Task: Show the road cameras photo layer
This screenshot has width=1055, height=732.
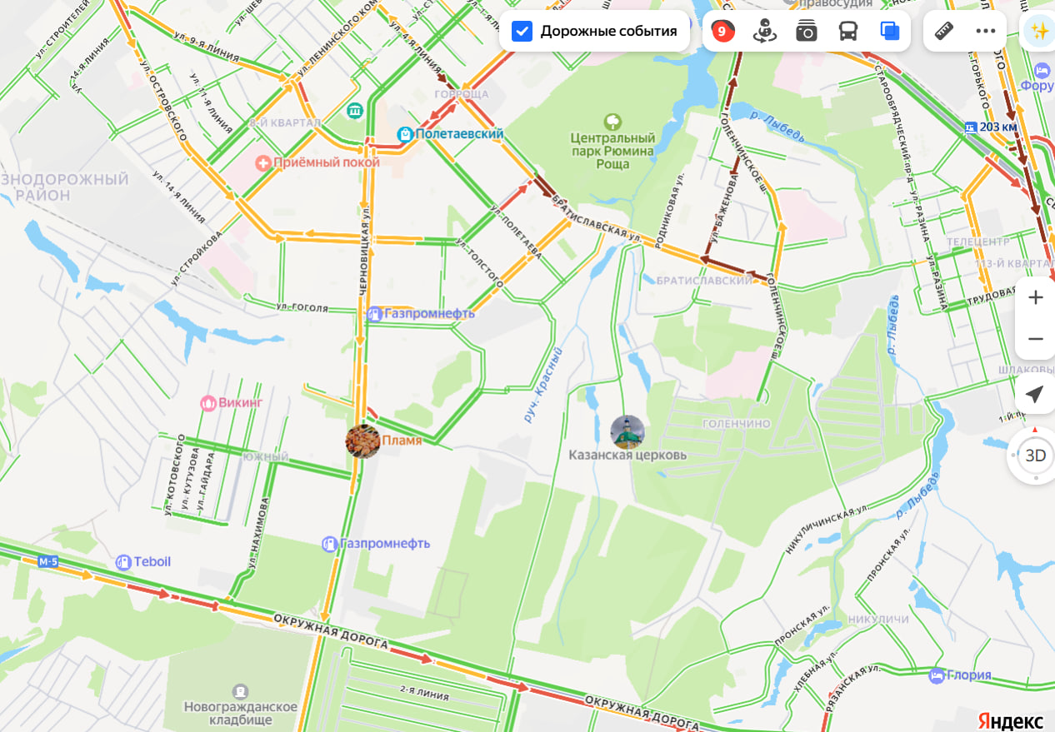Action: 806,32
